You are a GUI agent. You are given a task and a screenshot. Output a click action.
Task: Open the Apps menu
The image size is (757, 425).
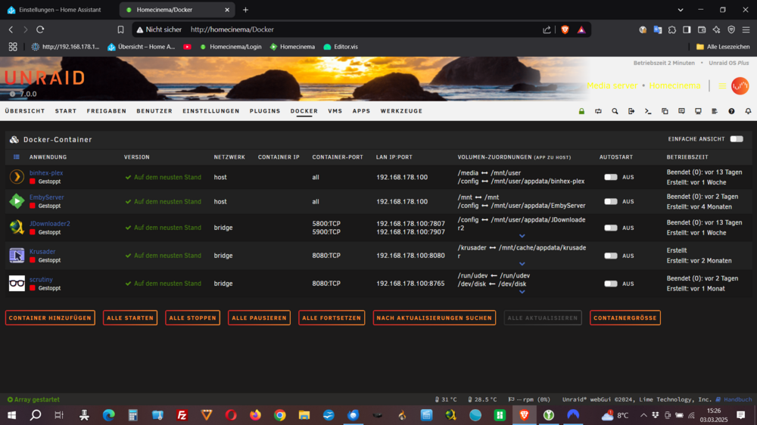point(361,111)
